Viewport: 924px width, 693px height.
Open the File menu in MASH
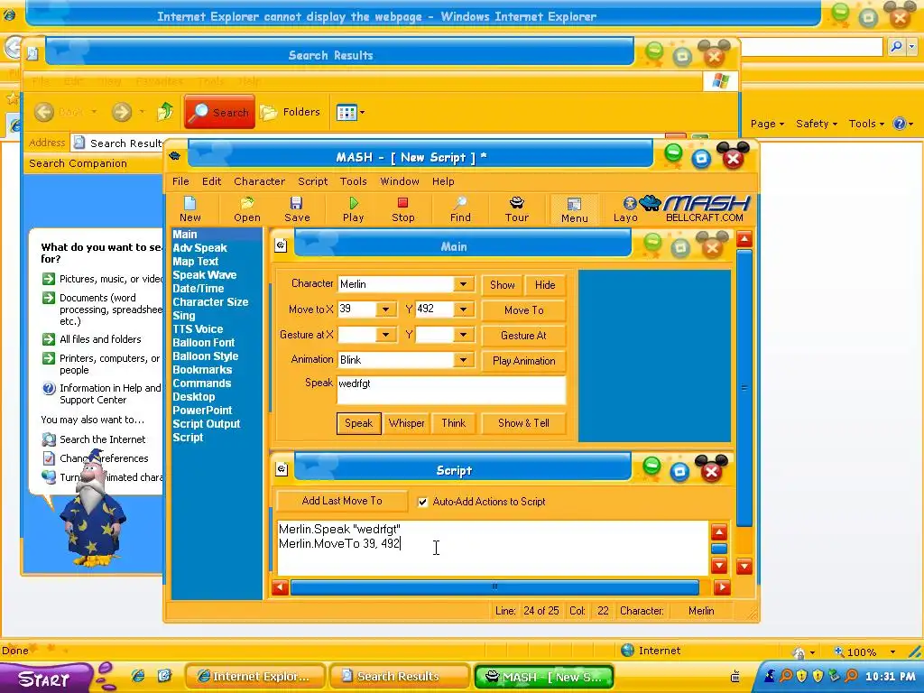click(180, 181)
